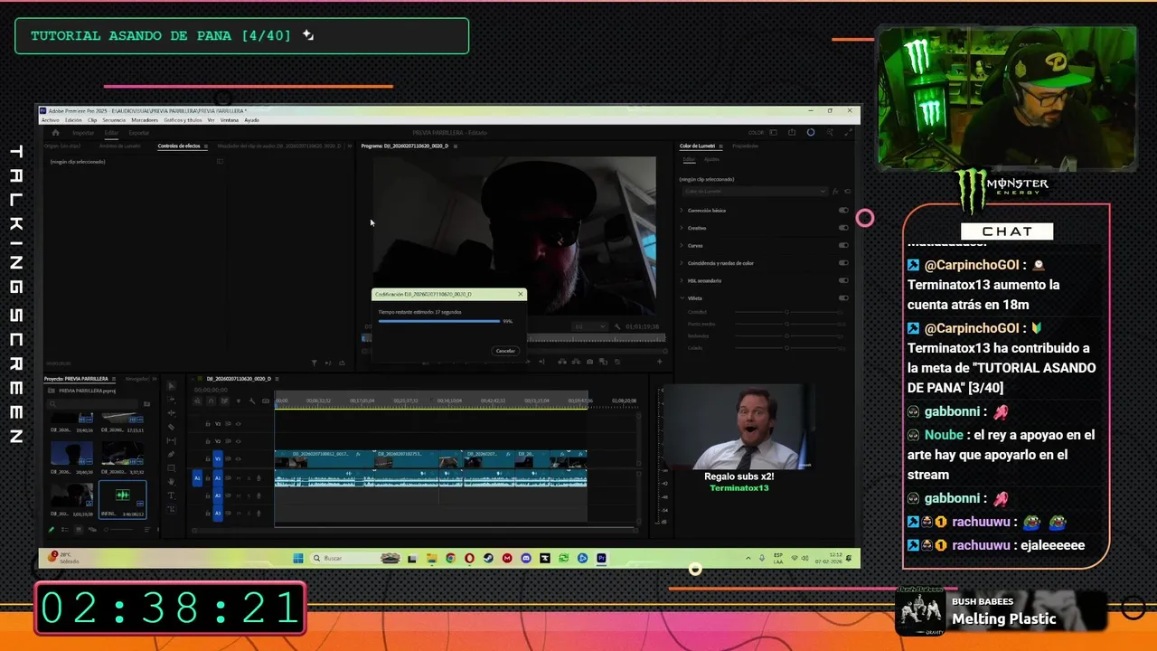Open the Ventana menu
1157x651 pixels.
pos(230,120)
